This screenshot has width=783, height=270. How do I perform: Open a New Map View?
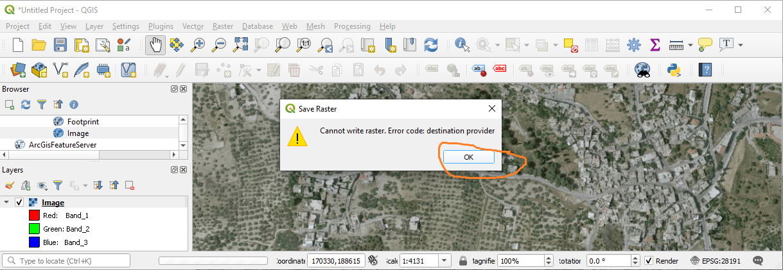point(368,45)
